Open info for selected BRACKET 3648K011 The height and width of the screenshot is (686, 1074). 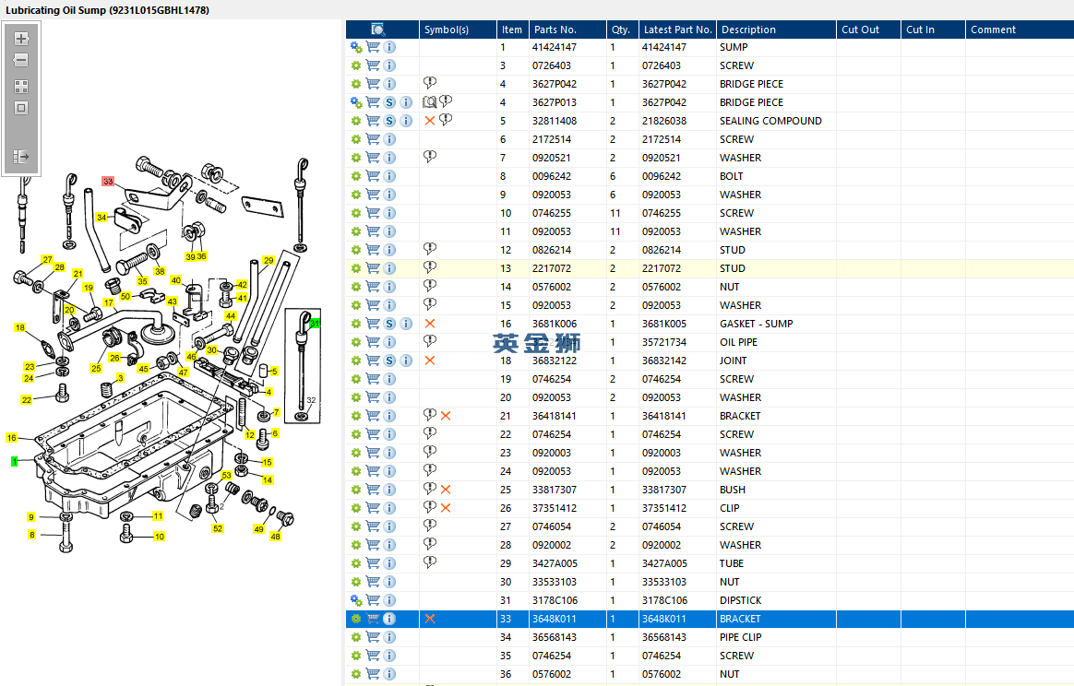coord(389,619)
